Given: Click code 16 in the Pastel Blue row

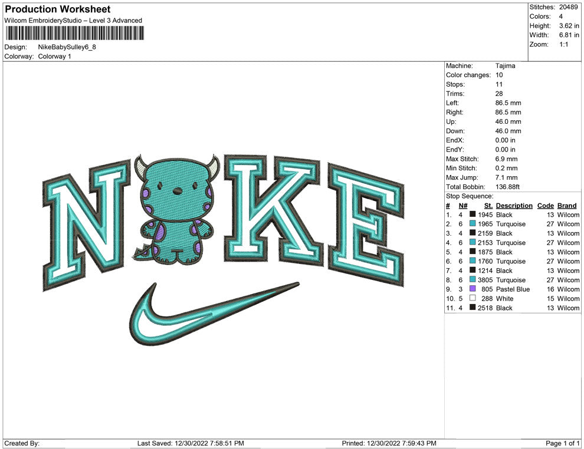Looking at the screenshot, I should pyautogui.click(x=550, y=289).
